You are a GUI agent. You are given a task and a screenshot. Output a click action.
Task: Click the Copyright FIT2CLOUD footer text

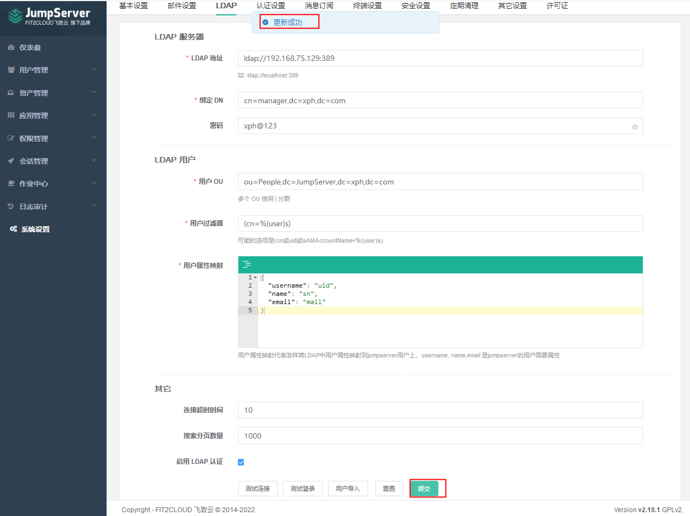coord(188,509)
